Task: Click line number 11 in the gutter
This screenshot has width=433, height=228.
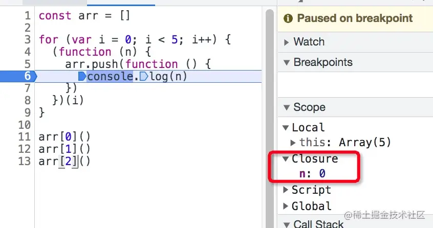Action: [25, 136]
